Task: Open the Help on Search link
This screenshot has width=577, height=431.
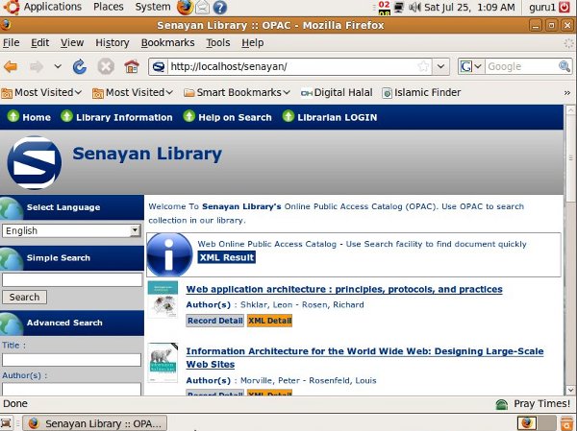Action: [235, 117]
